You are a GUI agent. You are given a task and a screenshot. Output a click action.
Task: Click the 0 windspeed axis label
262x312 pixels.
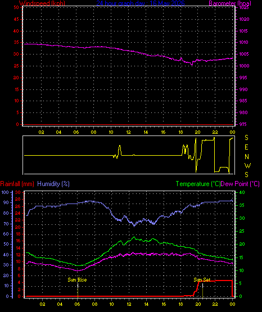pyautogui.click(x=17, y=124)
